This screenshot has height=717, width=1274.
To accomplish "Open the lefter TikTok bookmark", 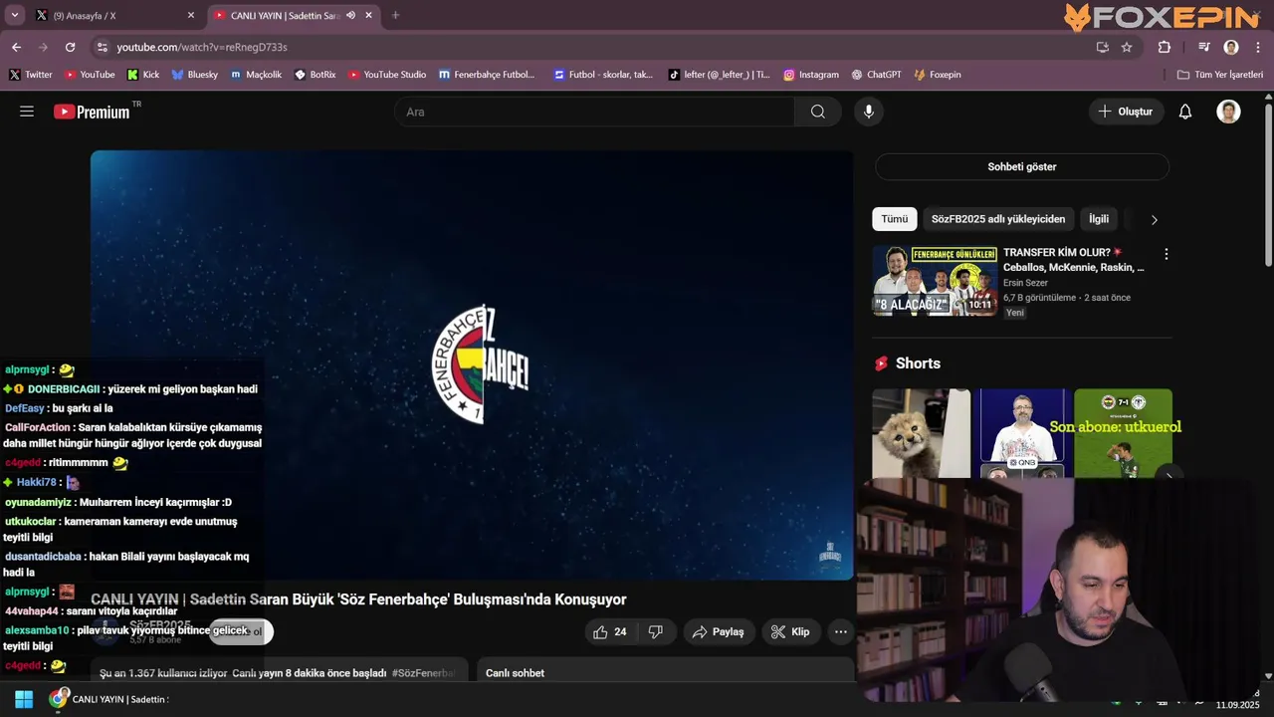I will 719,75.
